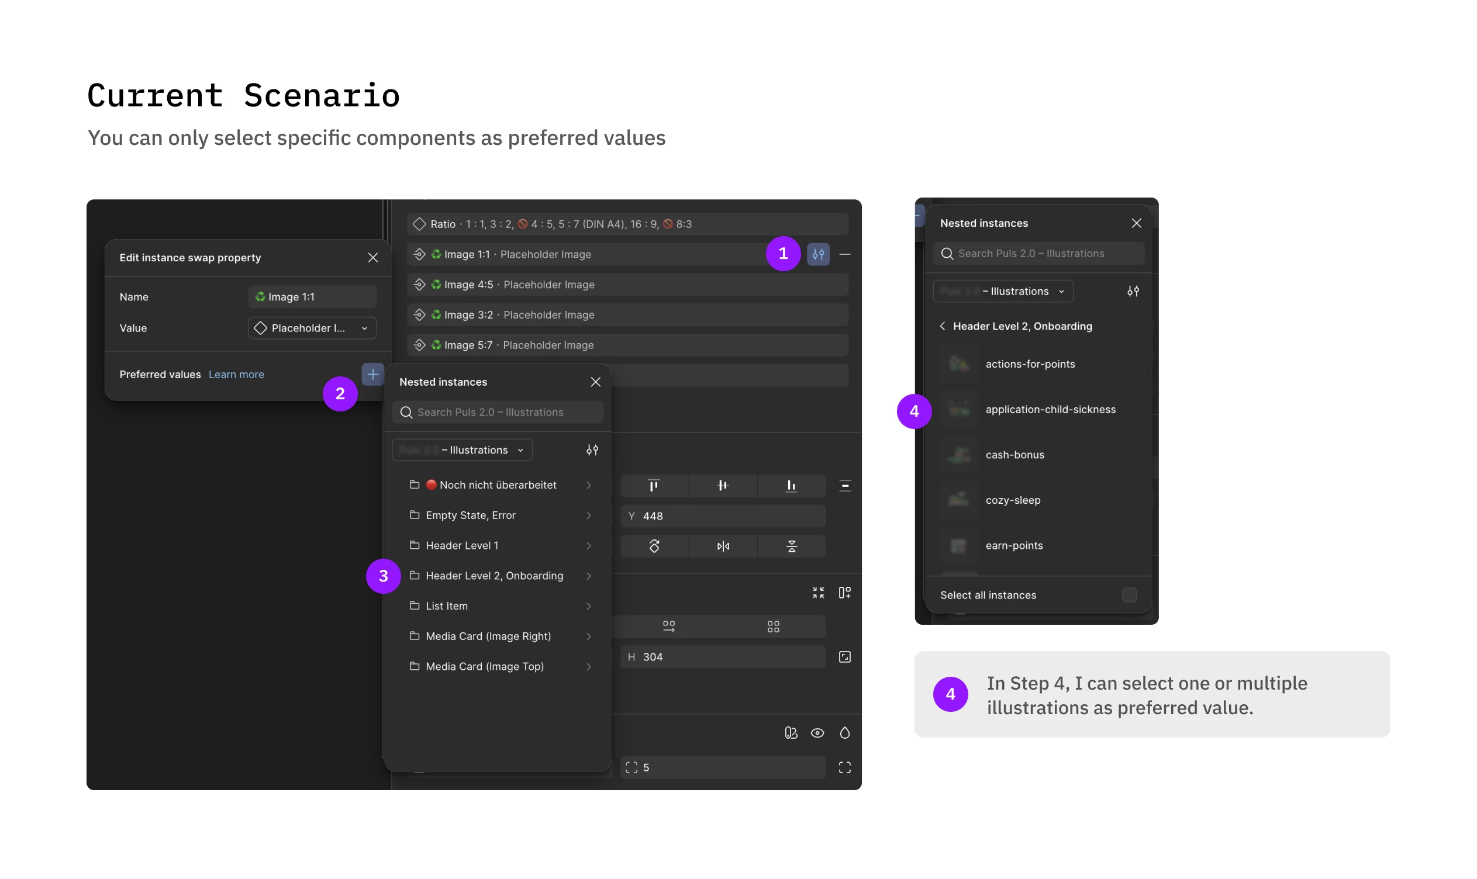Screen dimensions: 1477x879
Task: Click independent corners icon beside radius 5
Action: (845, 767)
